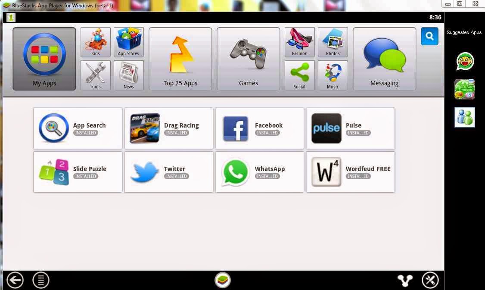Viewport: 485px width, 290px height.
Task: Click the 8:36 clock in status bar
Action: pyautogui.click(x=435, y=17)
